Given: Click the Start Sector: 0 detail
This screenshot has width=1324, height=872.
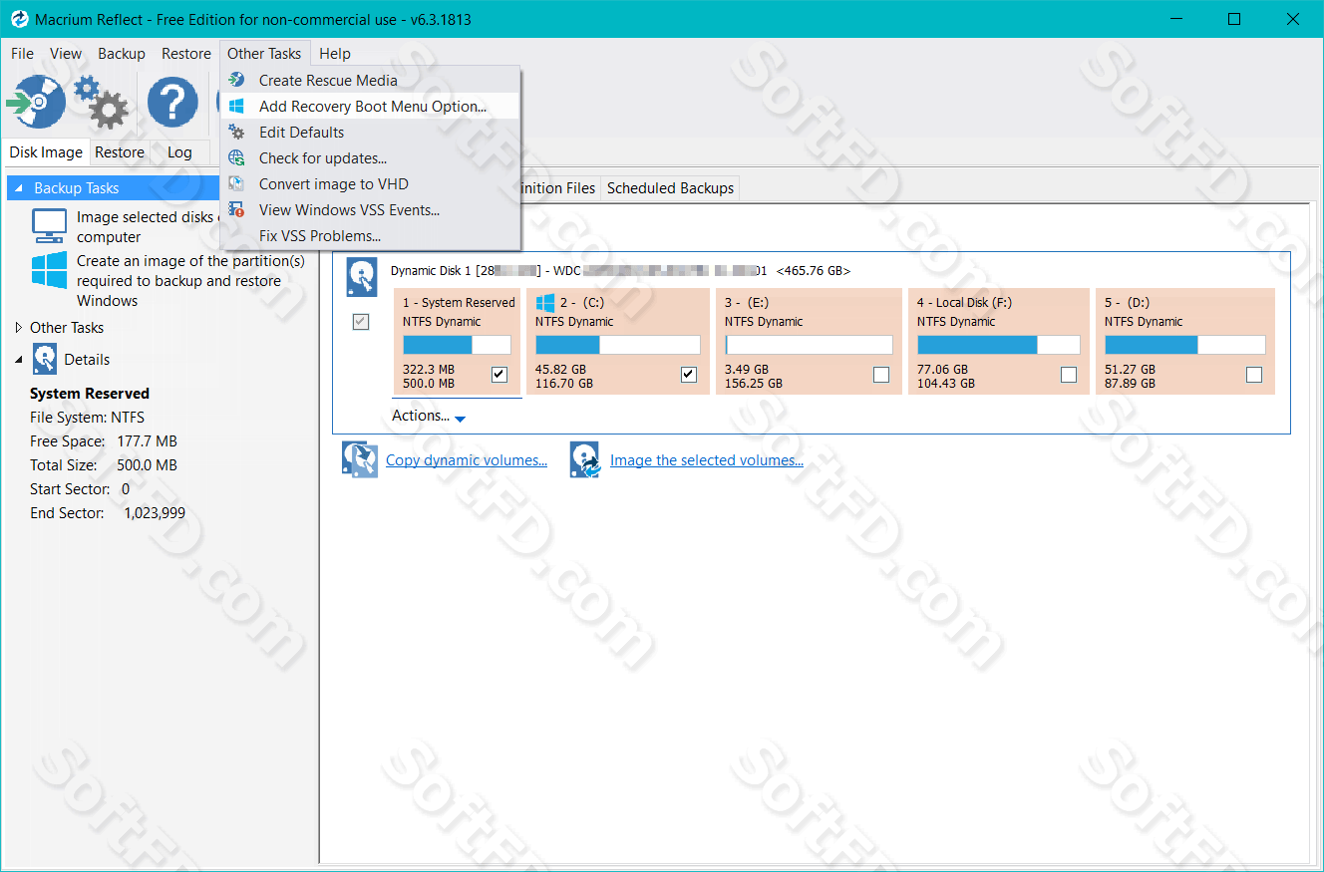Looking at the screenshot, I should (80, 488).
